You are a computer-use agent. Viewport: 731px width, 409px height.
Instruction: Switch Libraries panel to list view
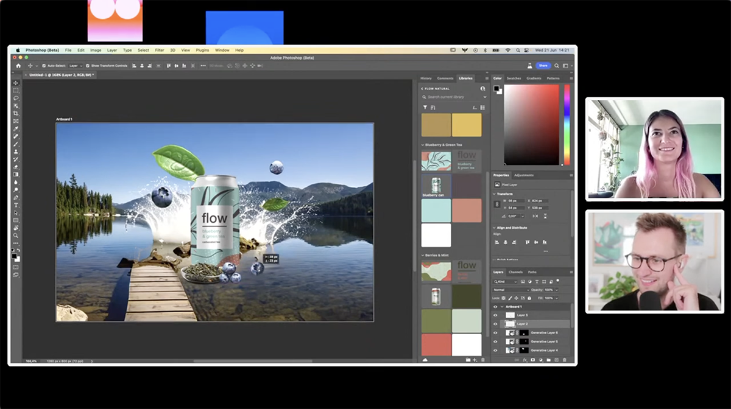click(482, 107)
